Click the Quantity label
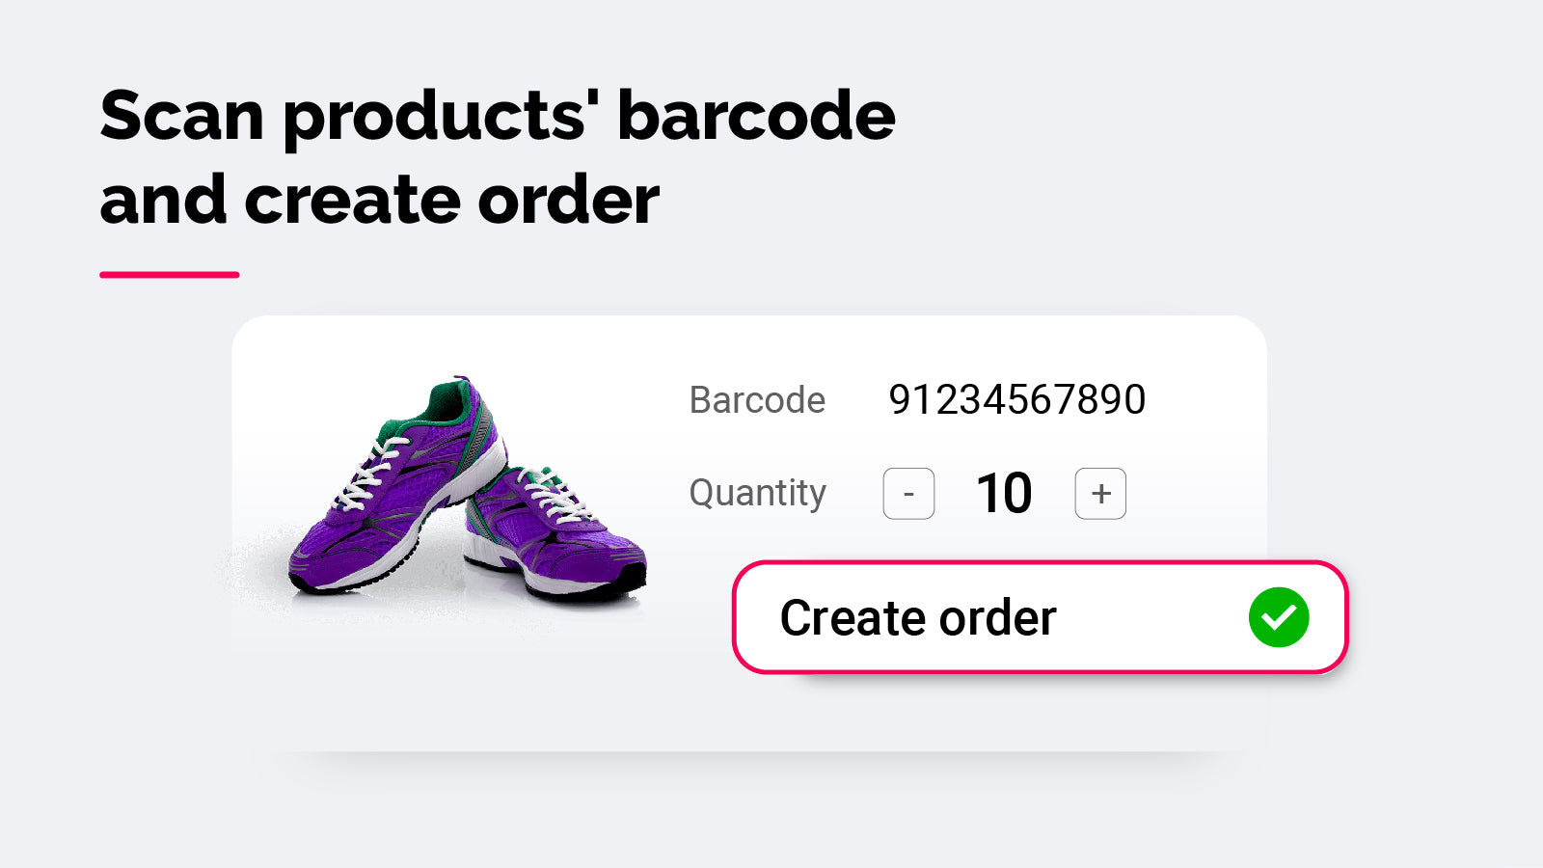The width and height of the screenshot is (1543, 868). click(758, 493)
